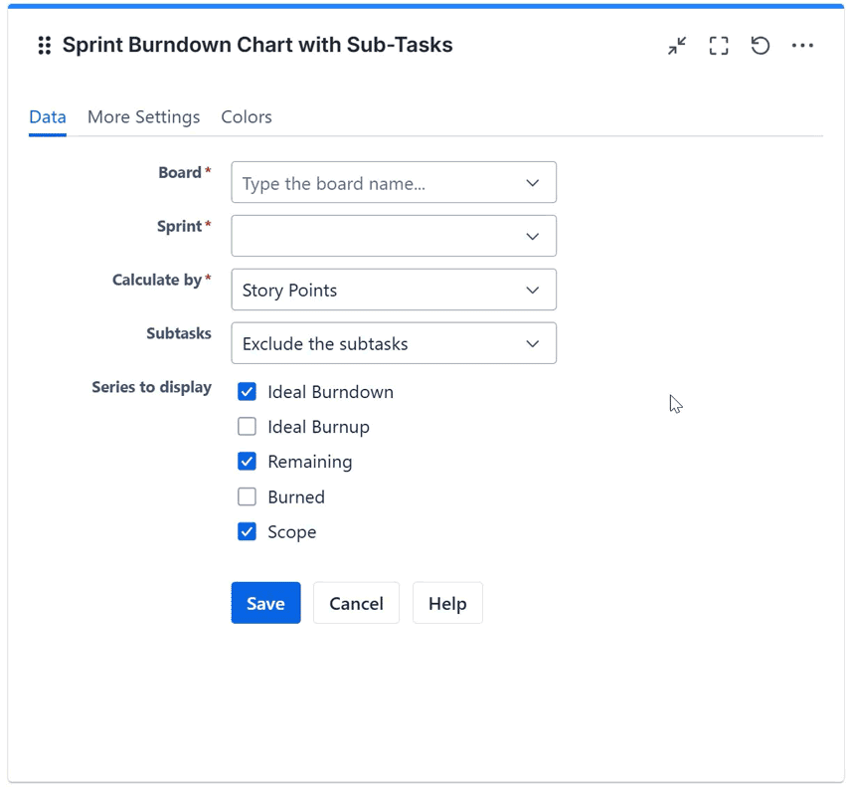Save the gadget configuration
Image resolution: width=850 pixels, height=787 pixels.
pyautogui.click(x=265, y=603)
